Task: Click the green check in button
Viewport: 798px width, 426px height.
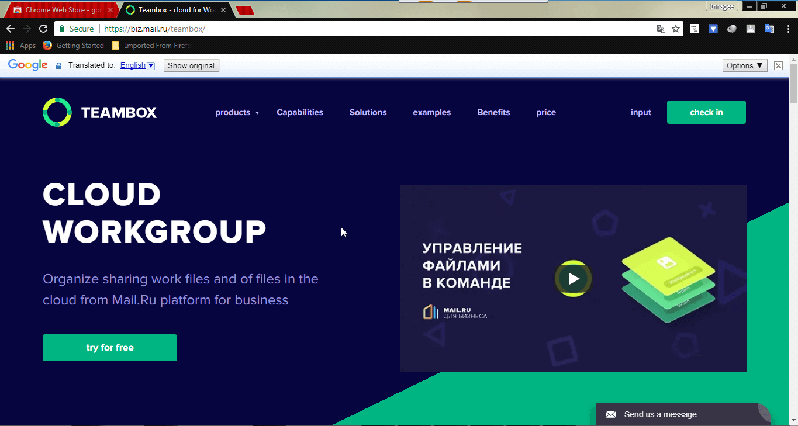Action: [706, 112]
